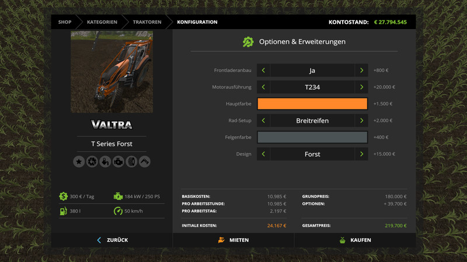Screen dimensions: 467x262
Task: Click the tire icon in the icon row
Action: tap(131, 161)
